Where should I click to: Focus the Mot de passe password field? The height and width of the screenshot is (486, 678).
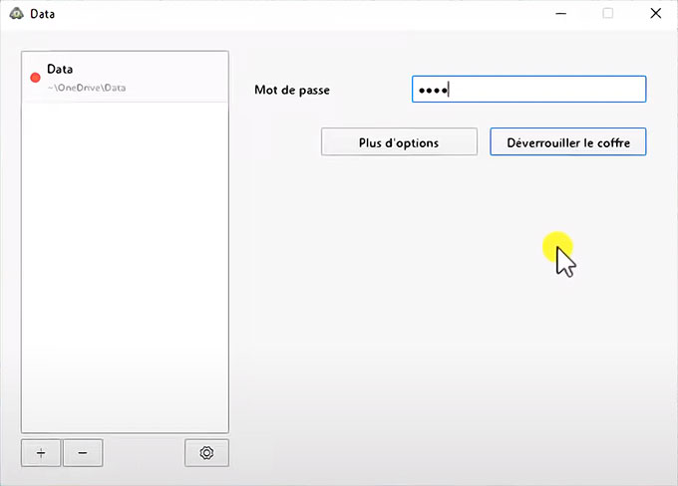click(x=528, y=90)
